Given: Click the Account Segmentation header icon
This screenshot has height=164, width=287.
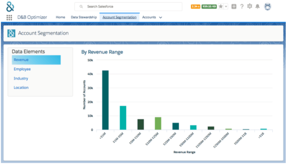Looking at the screenshot, I should [11, 33].
